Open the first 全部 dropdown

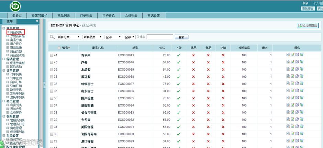coord(113,37)
